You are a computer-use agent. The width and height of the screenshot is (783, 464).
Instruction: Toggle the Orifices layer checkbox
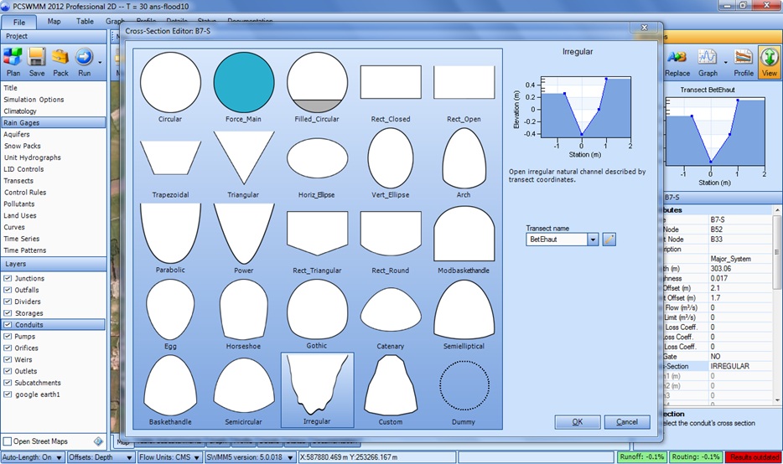point(8,348)
